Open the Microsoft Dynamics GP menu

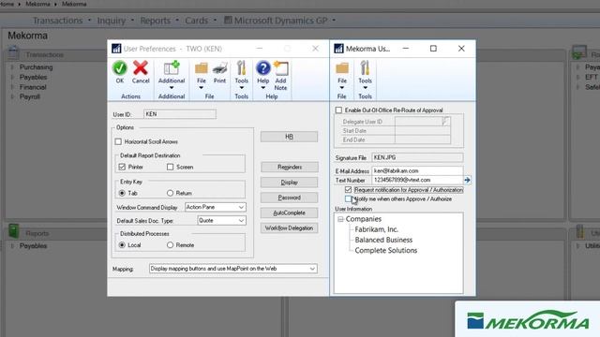[280, 21]
